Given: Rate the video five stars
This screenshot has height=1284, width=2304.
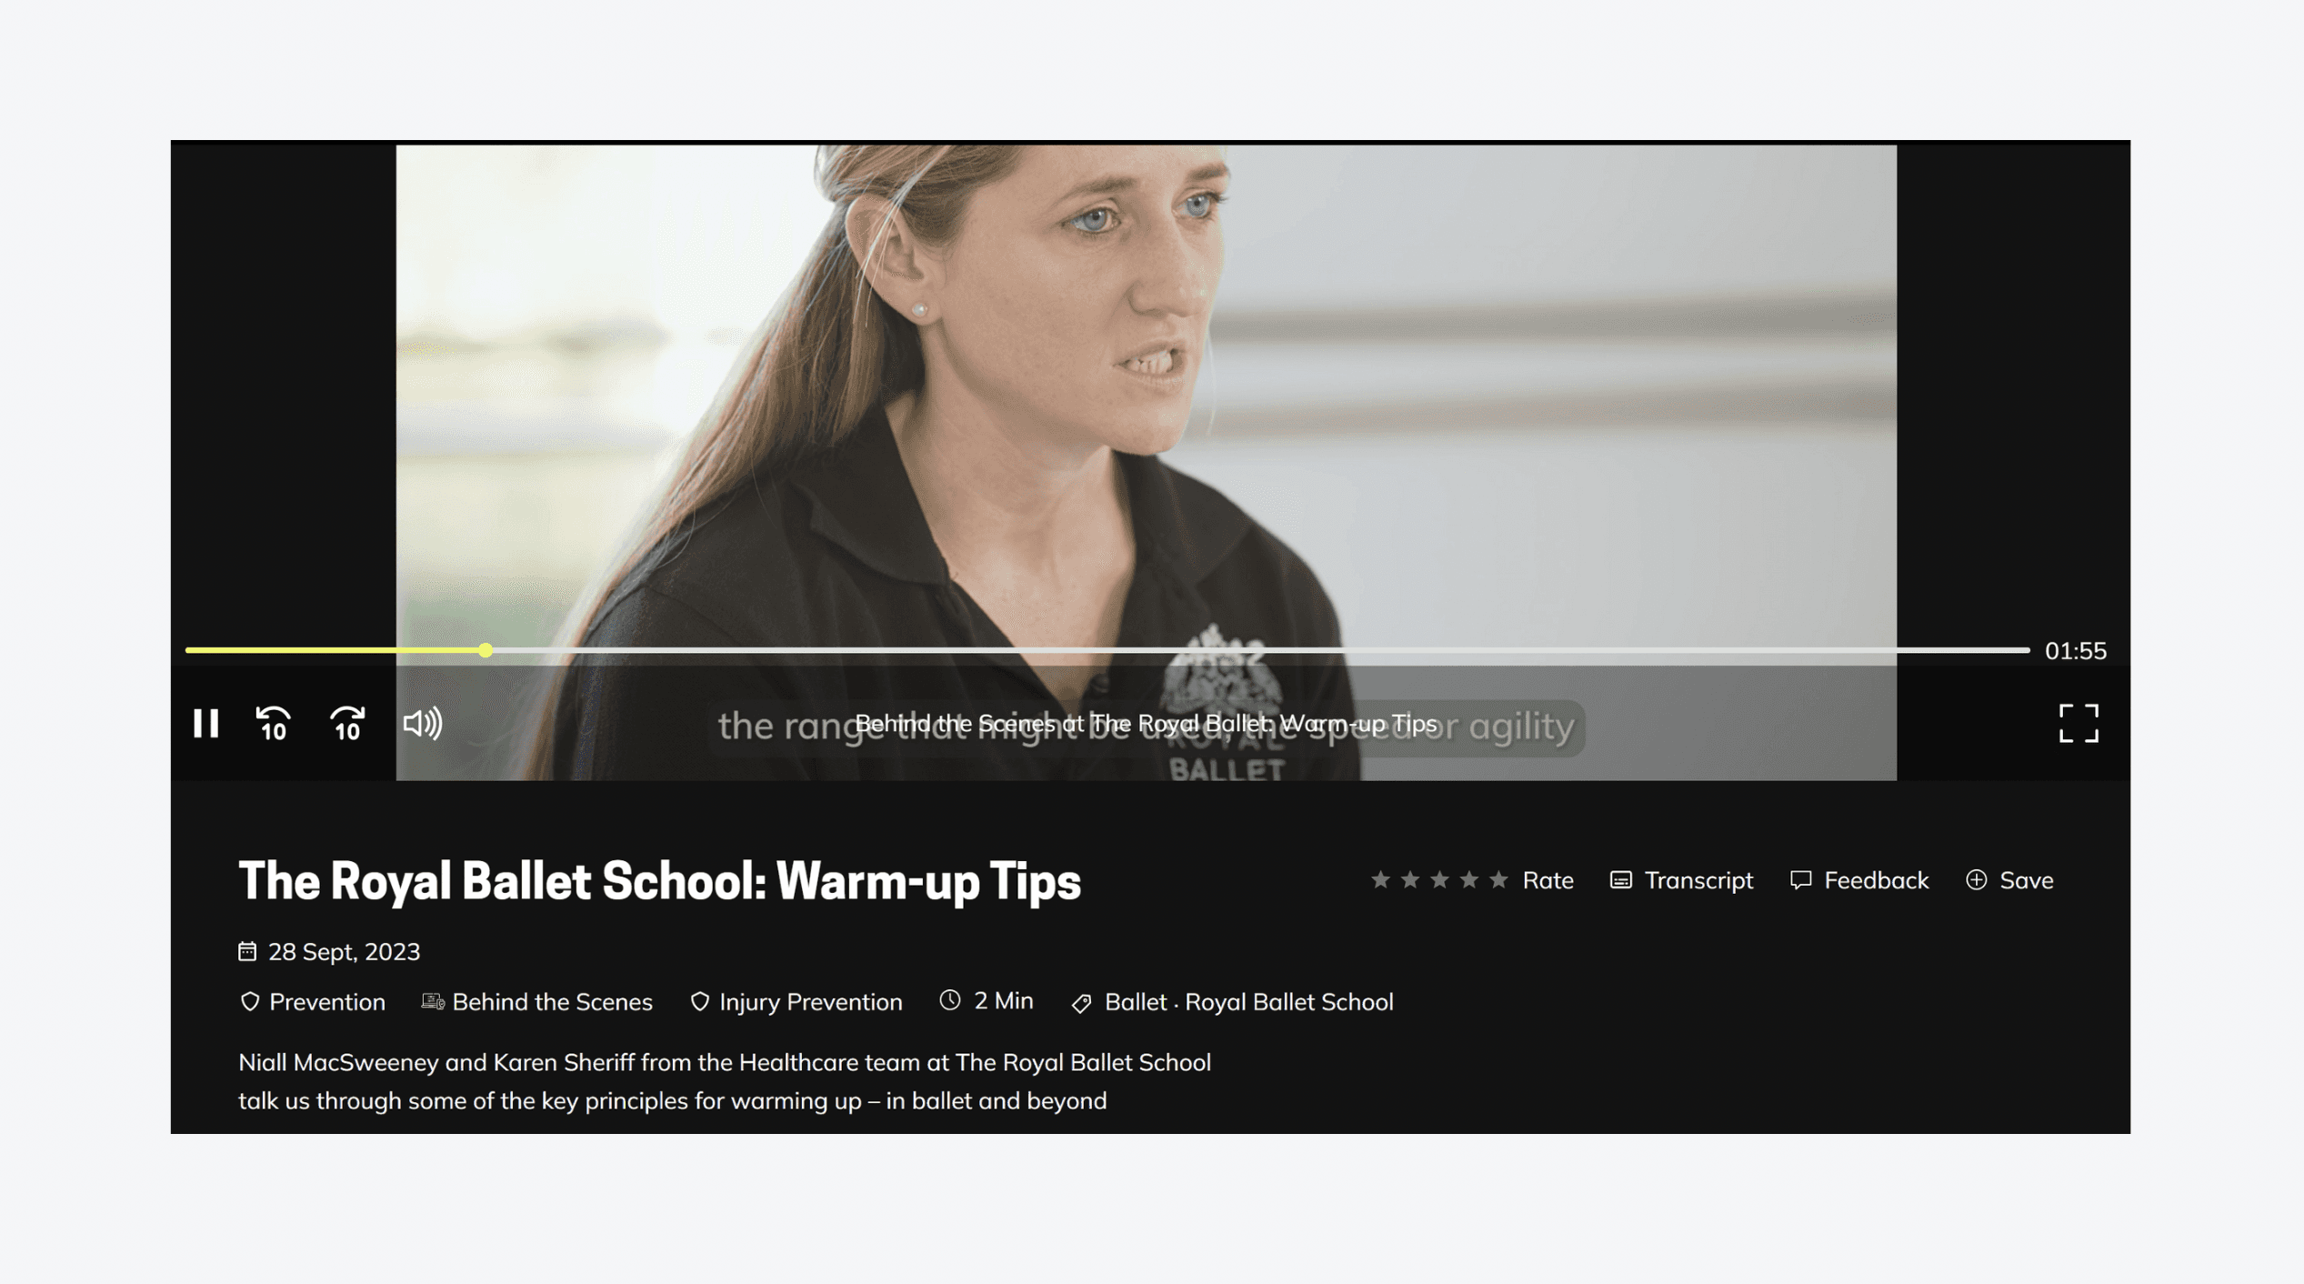Looking at the screenshot, I should point(1498,879).
